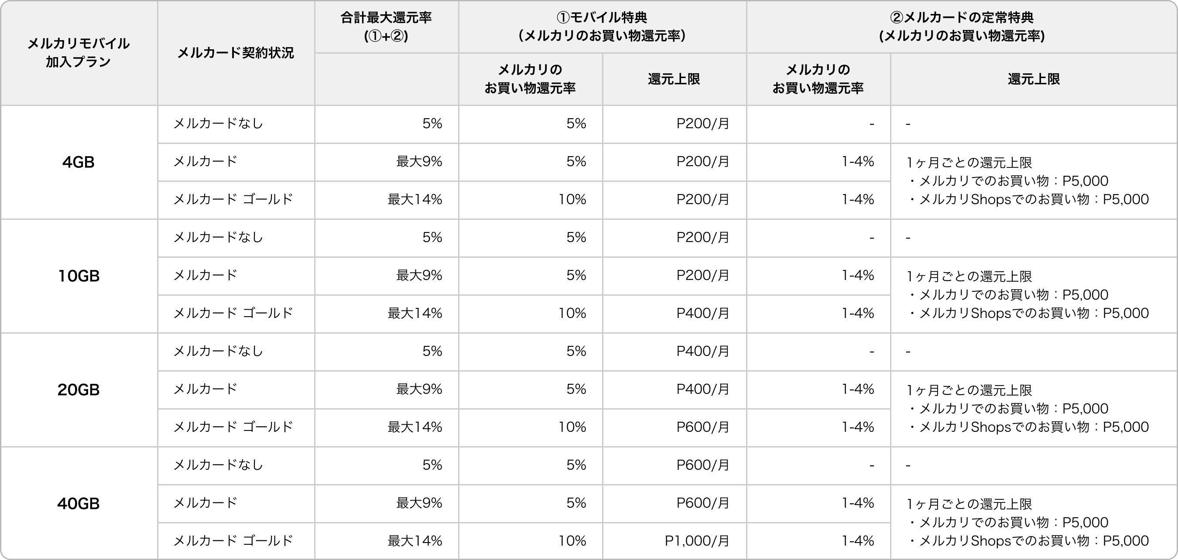Click メルカード ゴールド in the 10GB group
This screenshot has height=560, width=1178.
pos(233,314)
